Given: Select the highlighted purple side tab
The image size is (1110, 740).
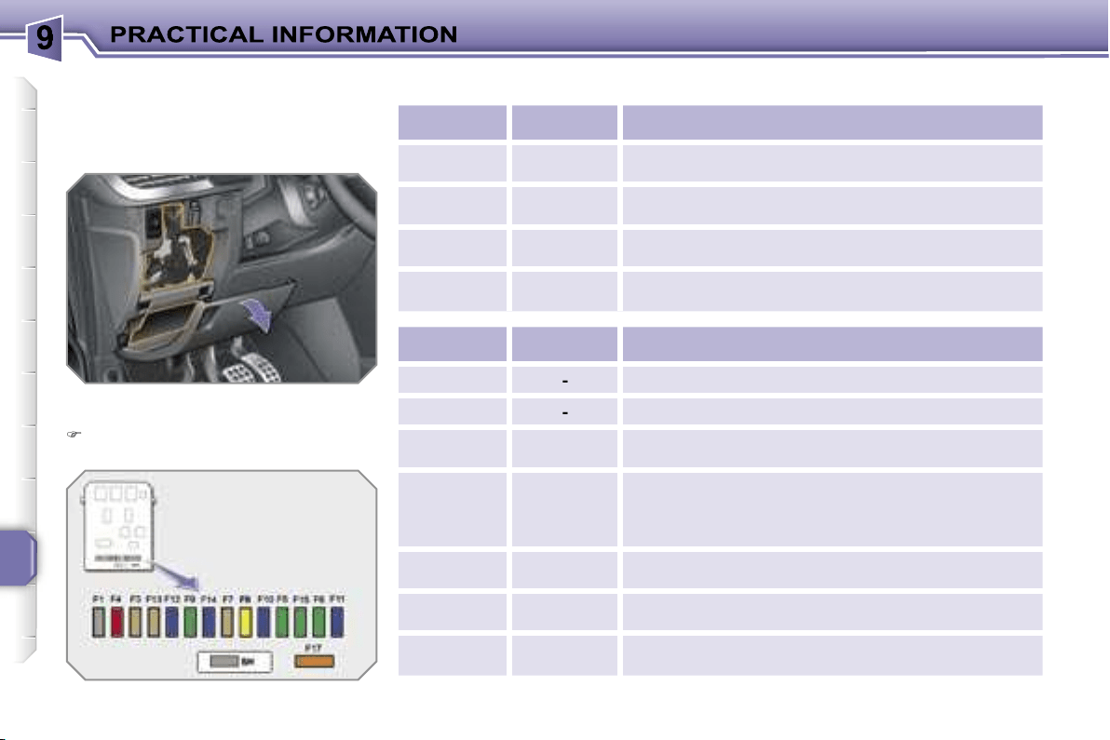Looking at the screenshot, I should pos(18,558).
